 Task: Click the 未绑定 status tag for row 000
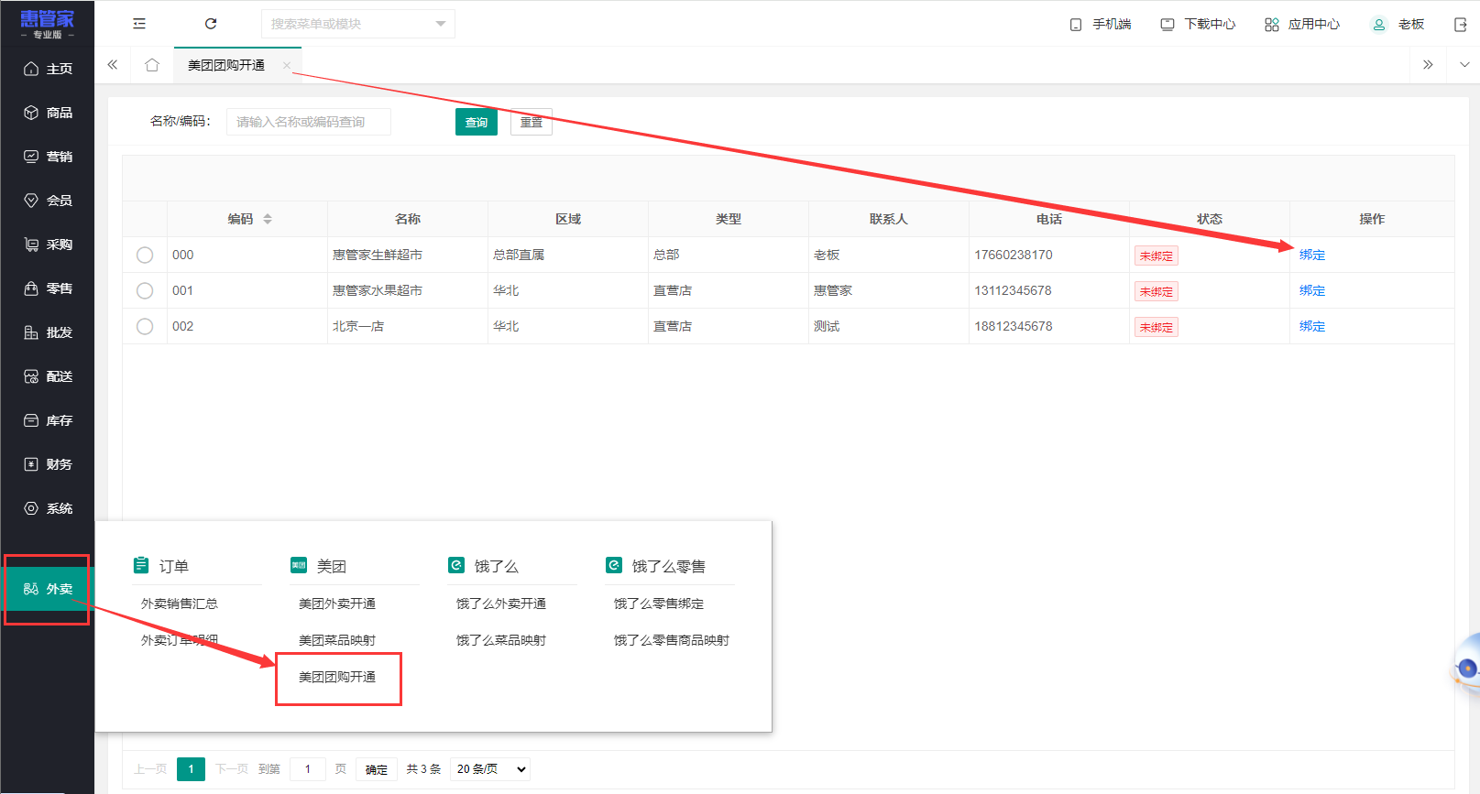pos(1157,256)
